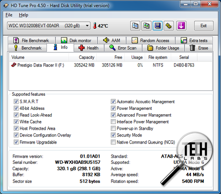The width and height of the screenshot is (221, 194).
Task: Toggle the Write Cache checkbox
Action: tap(16, 121)
